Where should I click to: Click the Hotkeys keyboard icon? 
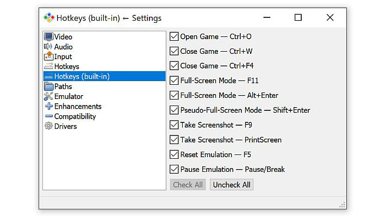[48, 66]
